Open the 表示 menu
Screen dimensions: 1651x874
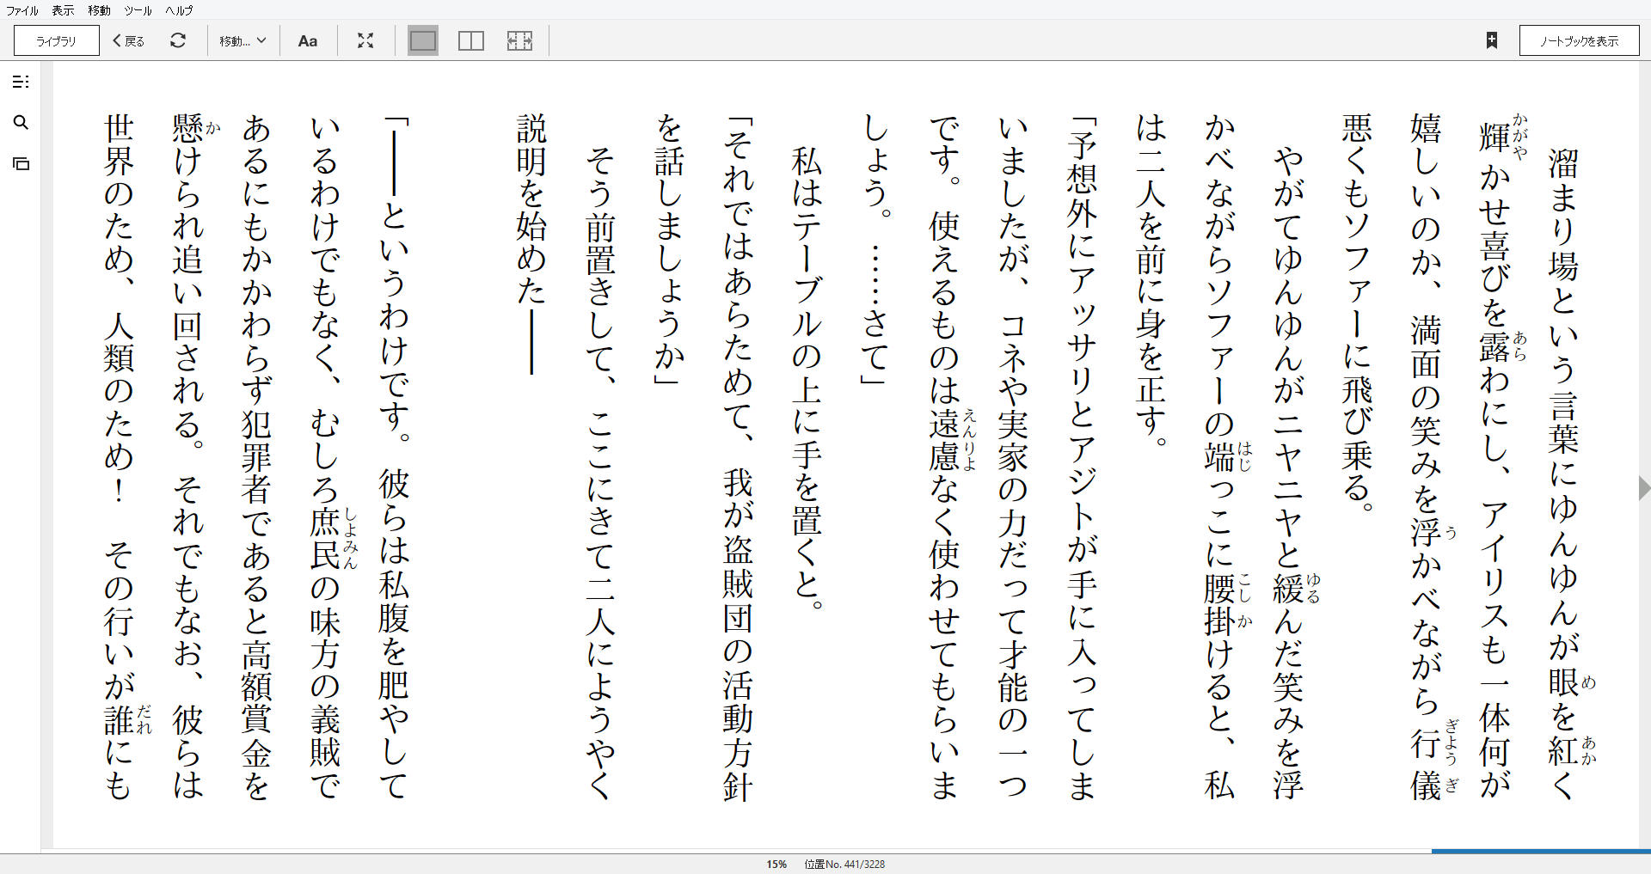[x=63, y=10]
